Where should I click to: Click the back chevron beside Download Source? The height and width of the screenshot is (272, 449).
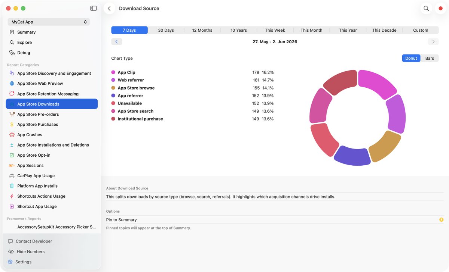click(109, 8)
